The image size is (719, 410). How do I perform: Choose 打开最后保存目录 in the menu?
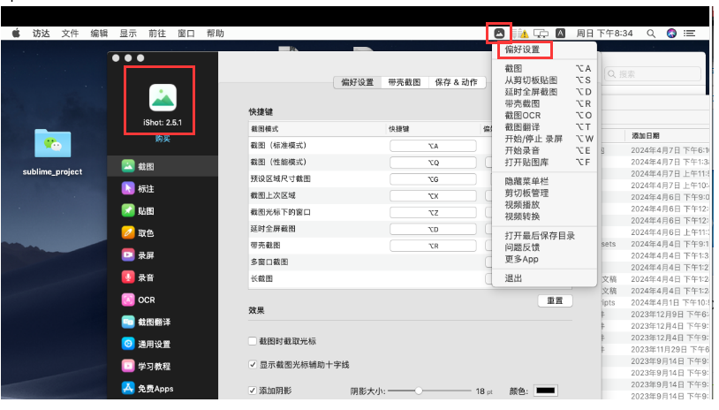544,236
